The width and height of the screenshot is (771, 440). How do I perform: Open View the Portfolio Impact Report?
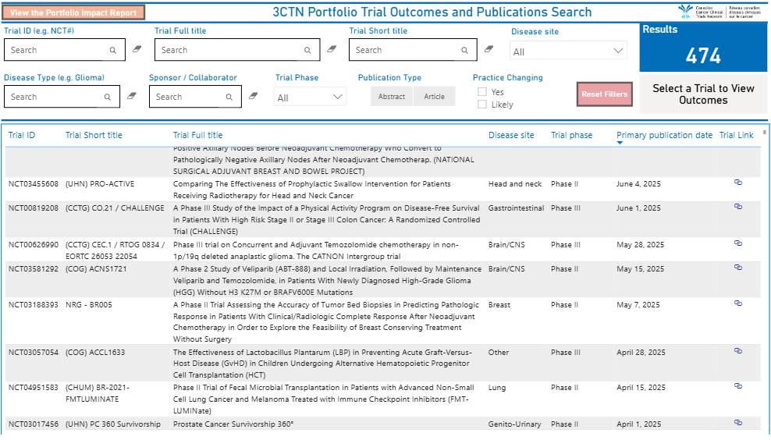pos(73,12)
